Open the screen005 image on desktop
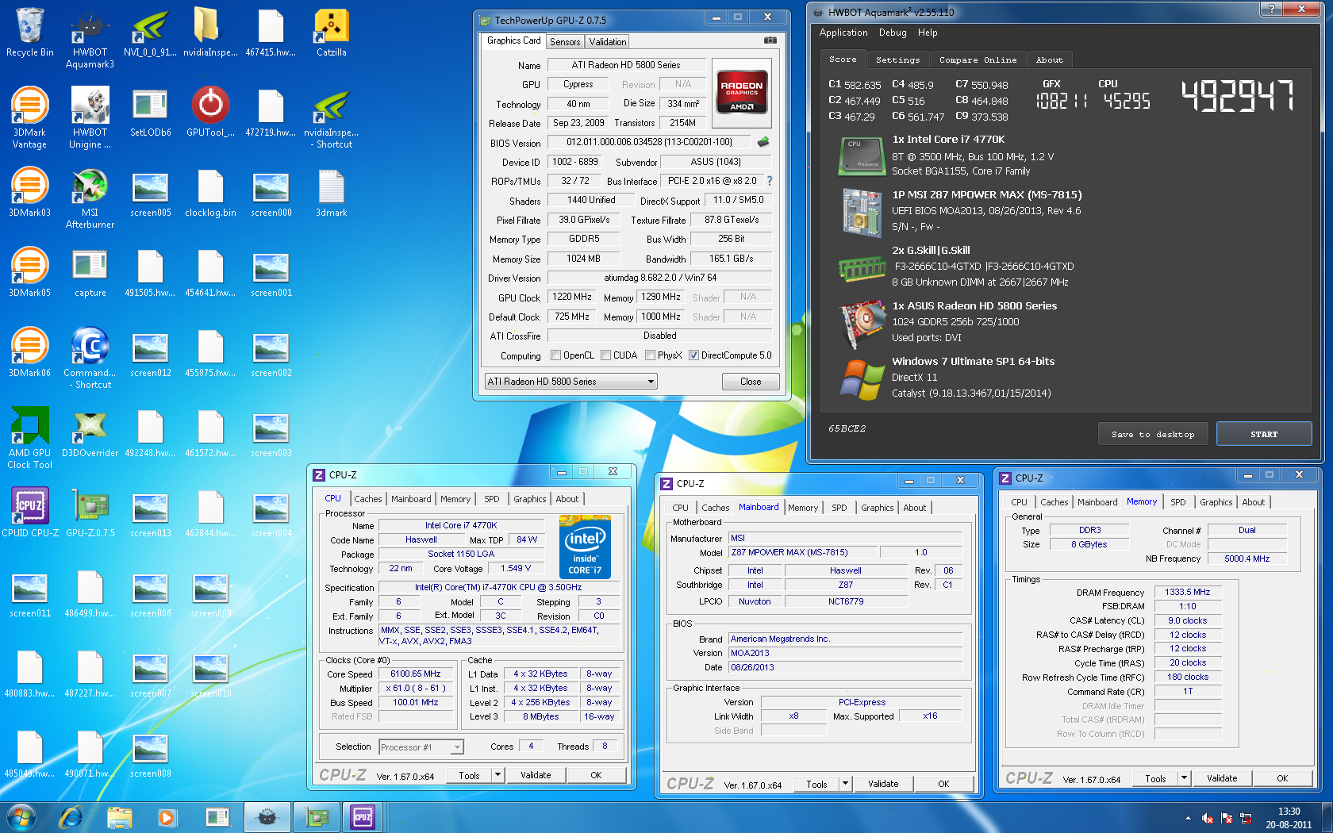 click(150, 193)
